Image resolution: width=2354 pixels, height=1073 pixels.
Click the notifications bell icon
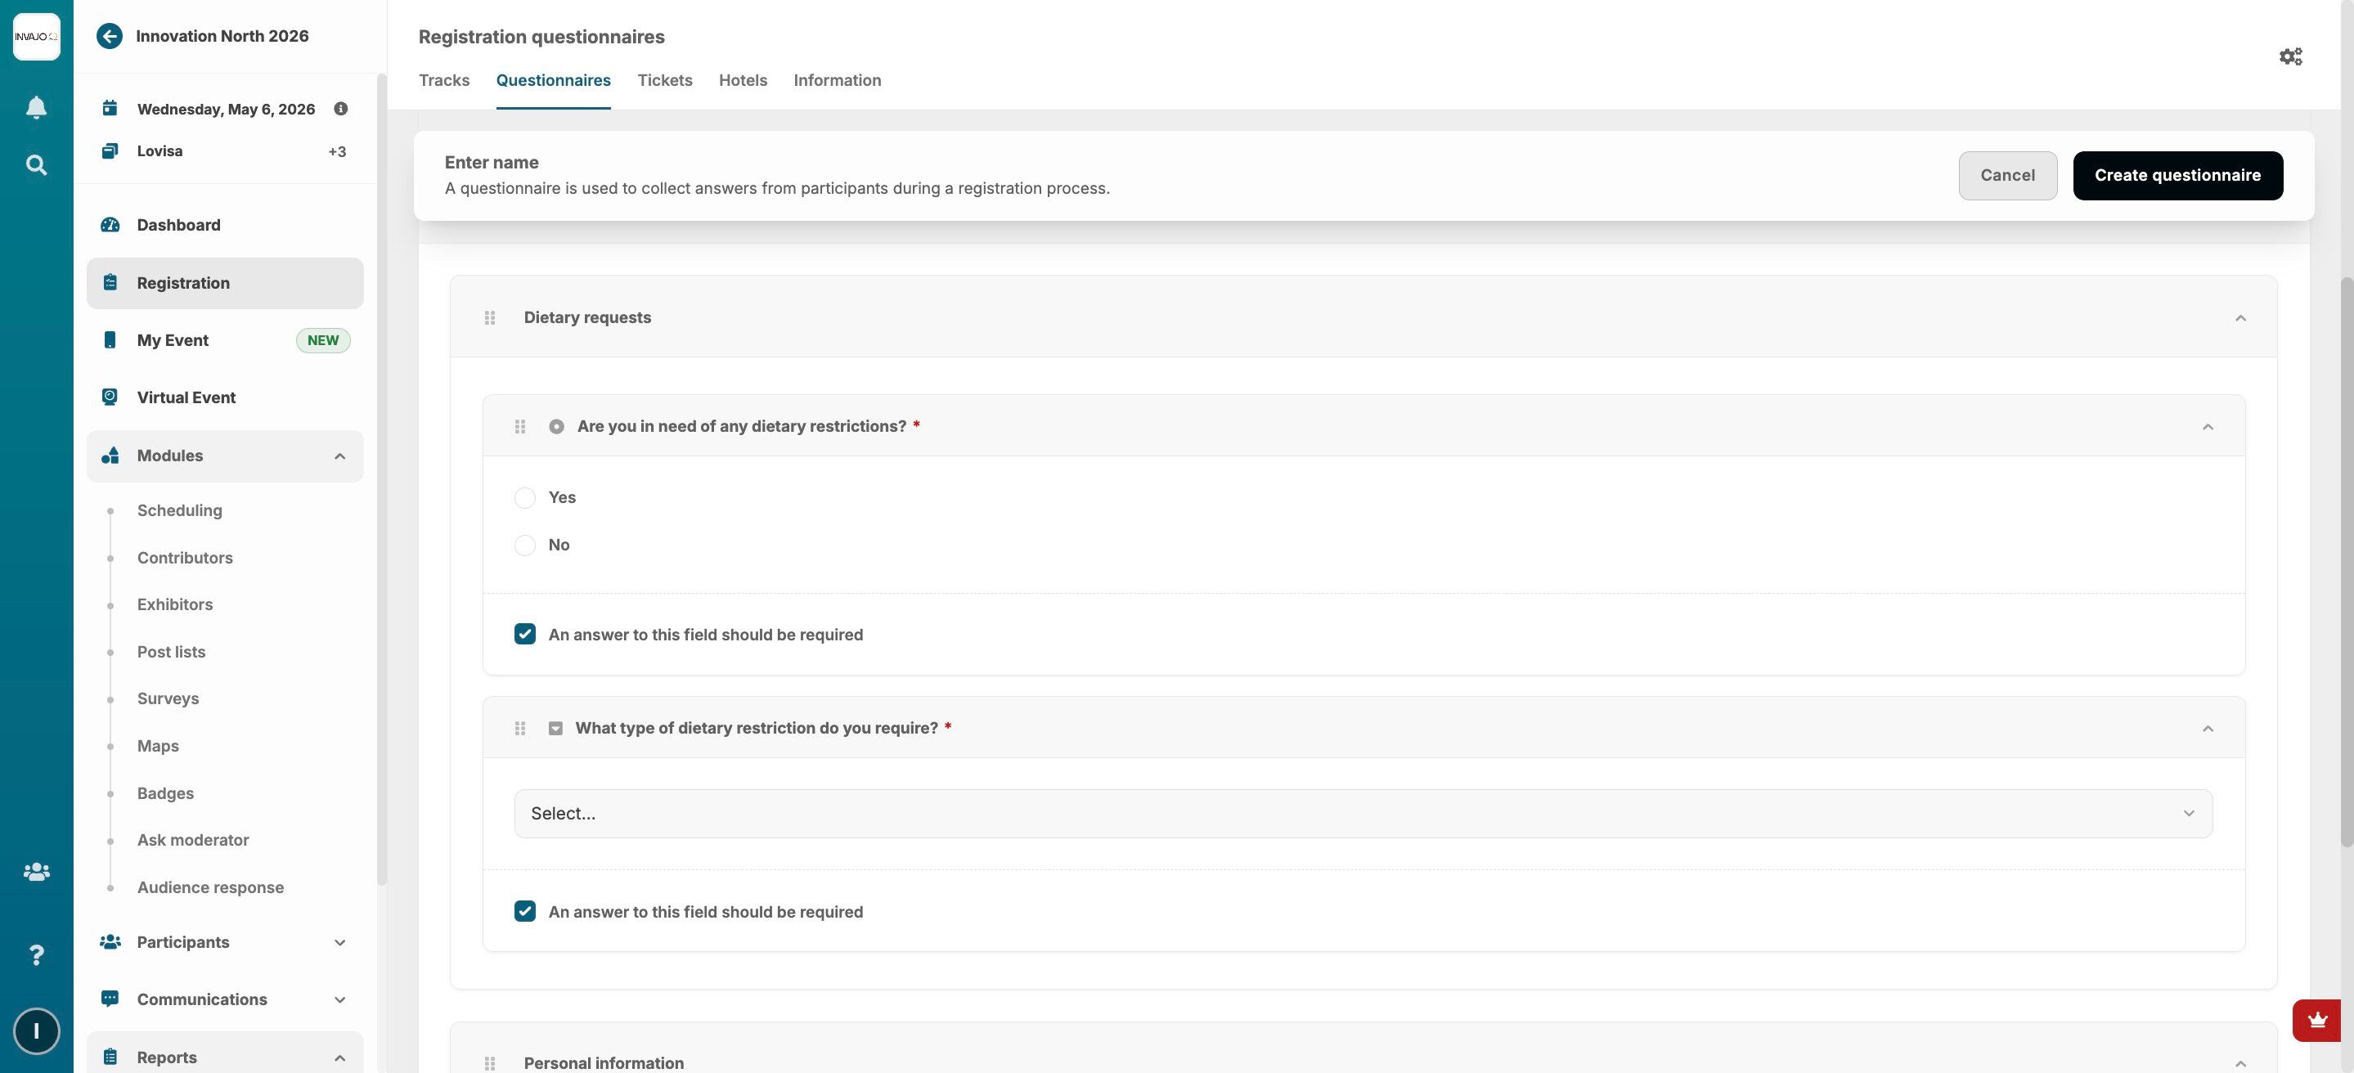coord(37,108)
